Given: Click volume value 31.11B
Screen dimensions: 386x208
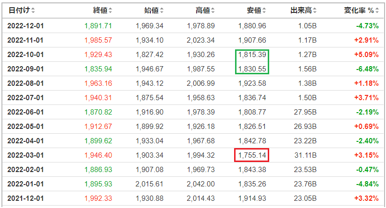Looking at the screenshot, I should (306, 155).
